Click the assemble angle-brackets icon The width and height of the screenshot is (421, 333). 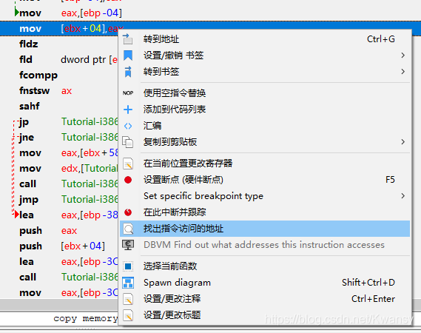point(128,126)
